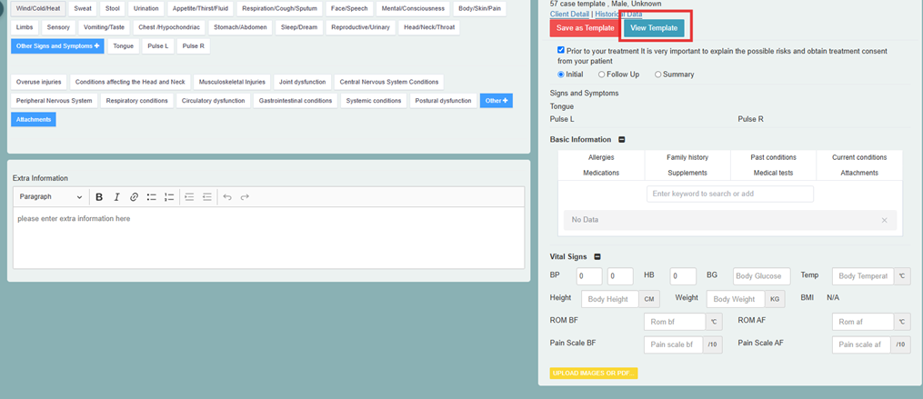Insert a numbered list

pos(169,197)
